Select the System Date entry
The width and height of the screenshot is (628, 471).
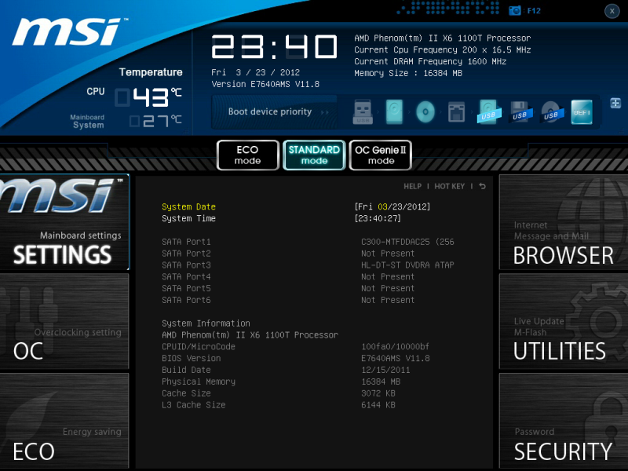click(188, 206)
